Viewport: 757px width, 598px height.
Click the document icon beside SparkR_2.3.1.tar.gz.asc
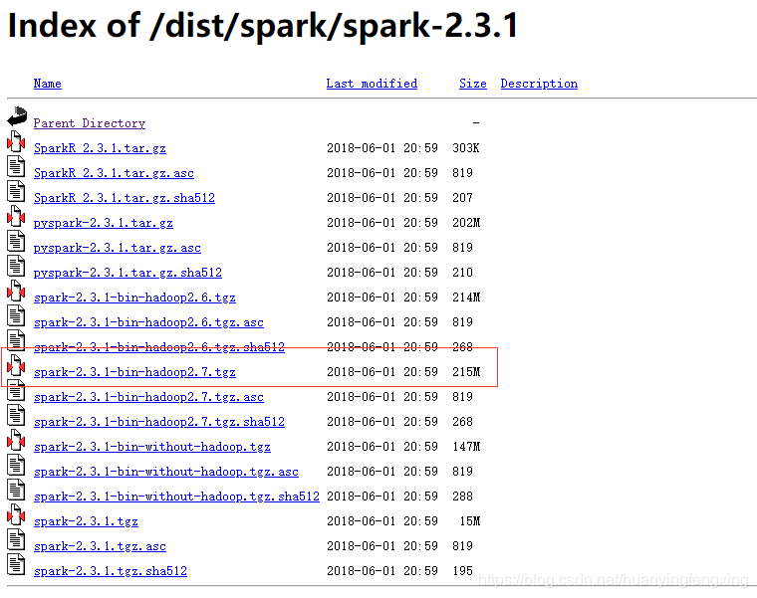coord(16,166)
